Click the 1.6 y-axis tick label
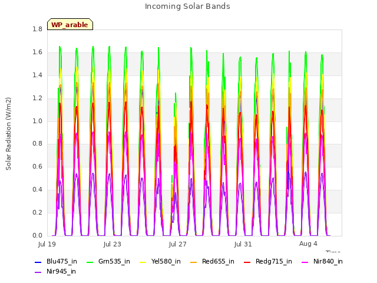This screenshot has height=283, width=377. pyautogui.click(x=37, y=52)
